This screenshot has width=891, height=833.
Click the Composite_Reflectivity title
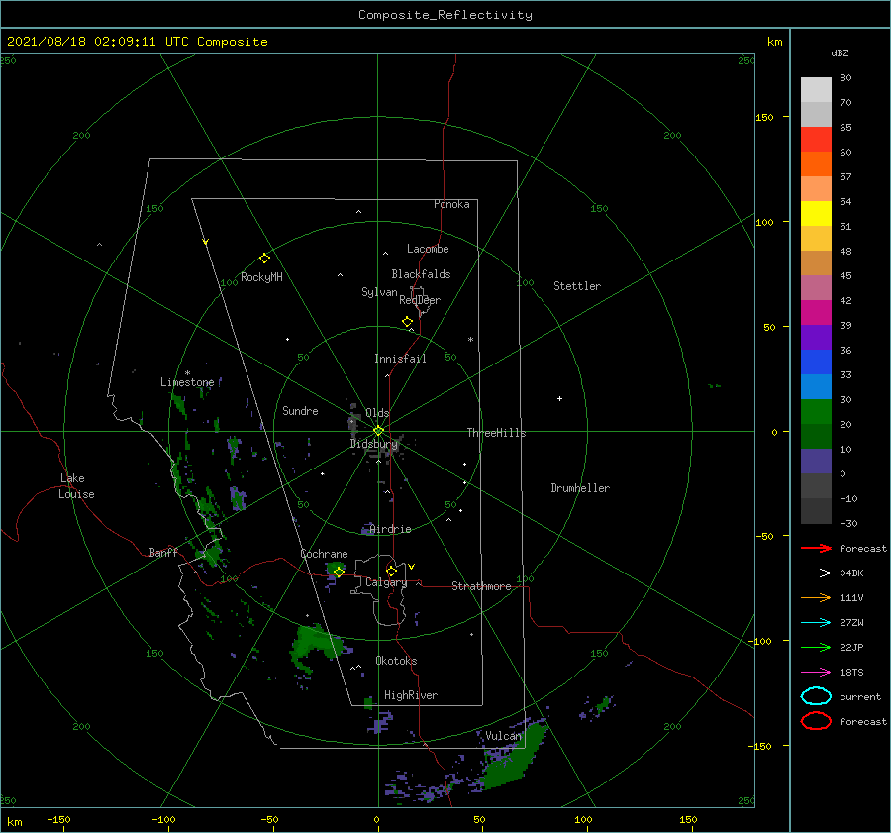[445, 15]
